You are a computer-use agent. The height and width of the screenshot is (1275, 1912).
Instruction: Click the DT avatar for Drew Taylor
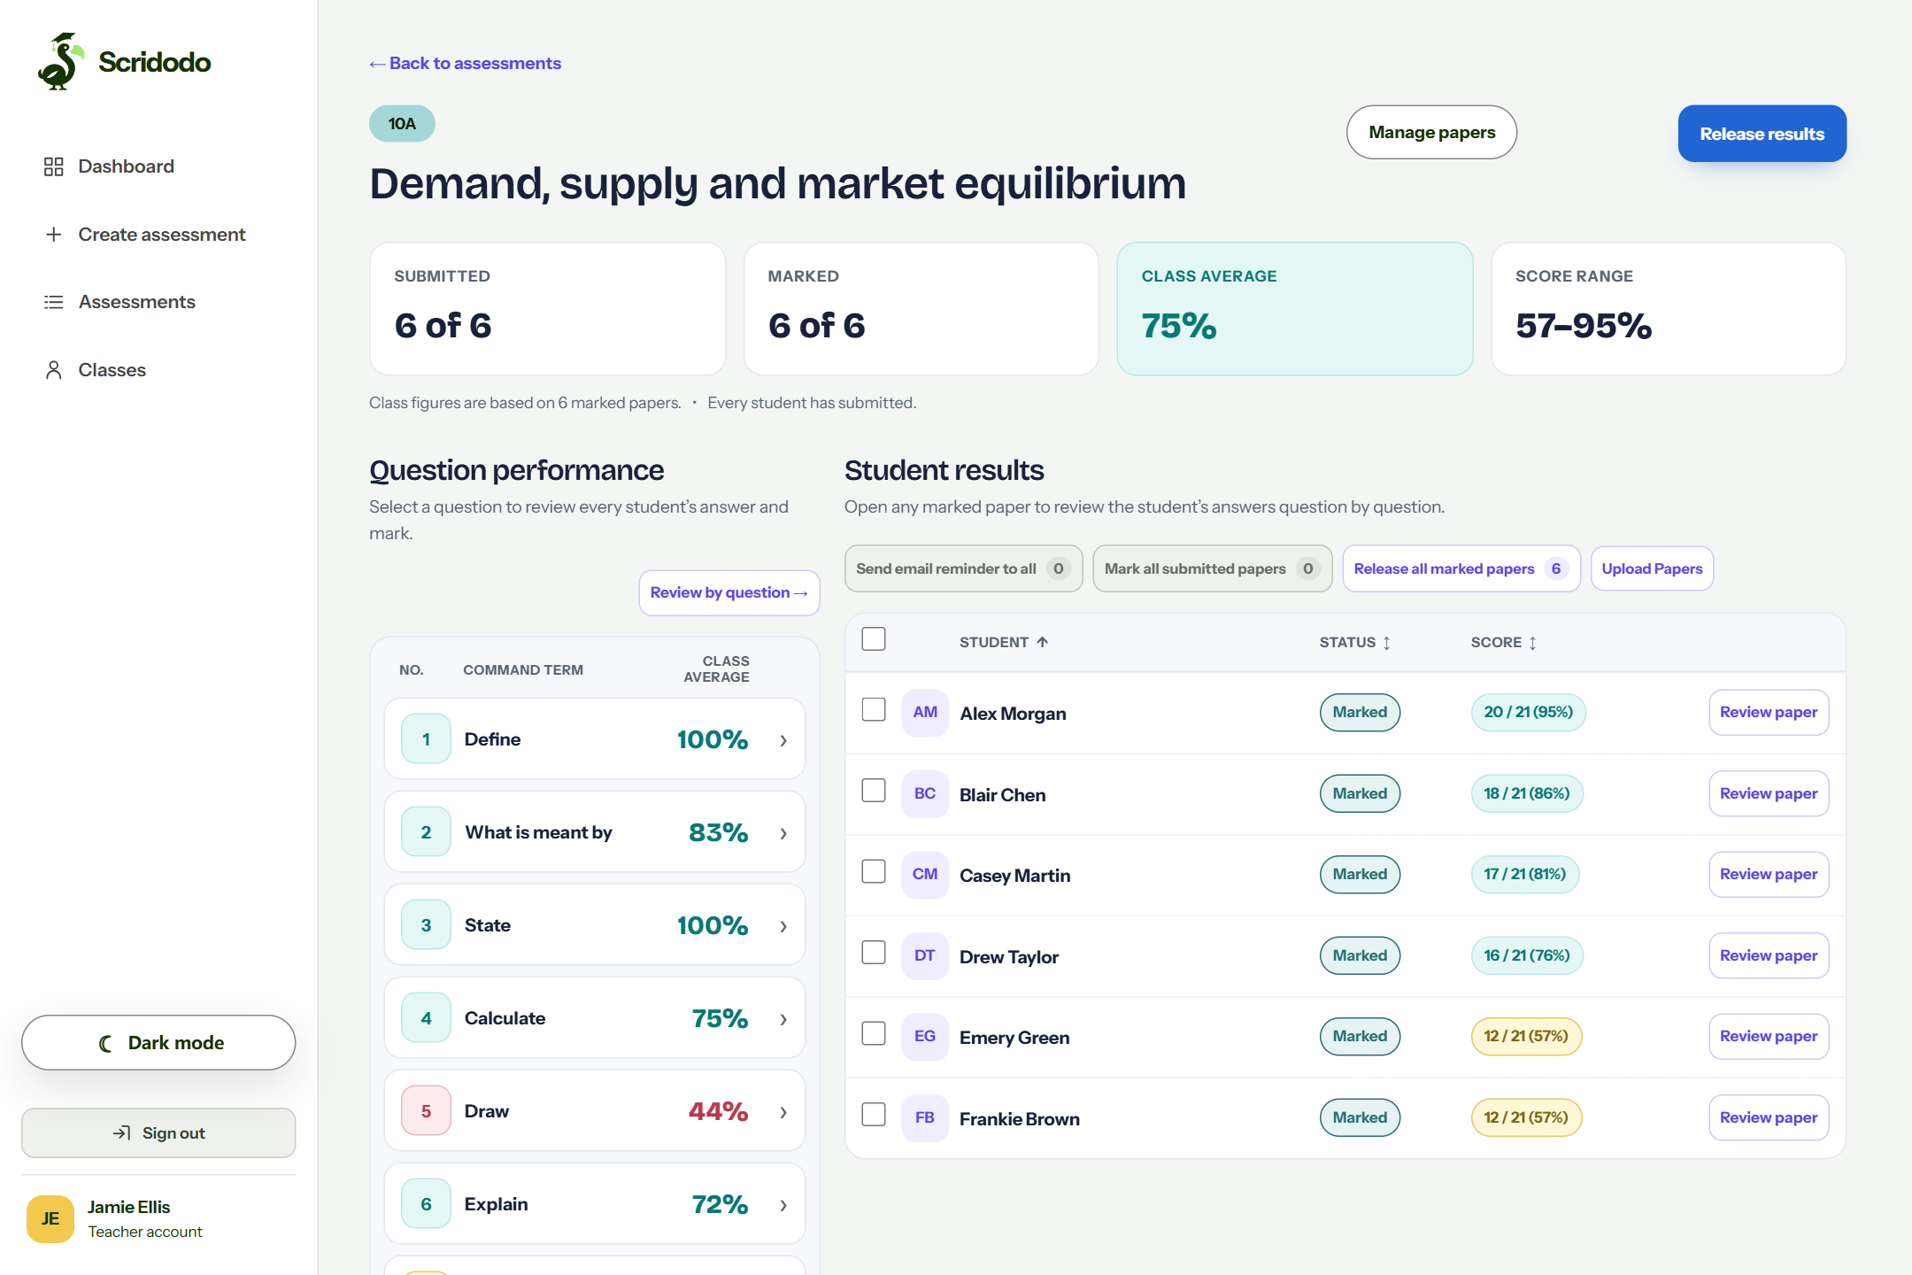pos(925,956)
